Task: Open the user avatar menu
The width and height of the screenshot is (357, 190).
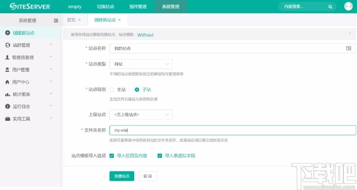Action: pos(348,6)
